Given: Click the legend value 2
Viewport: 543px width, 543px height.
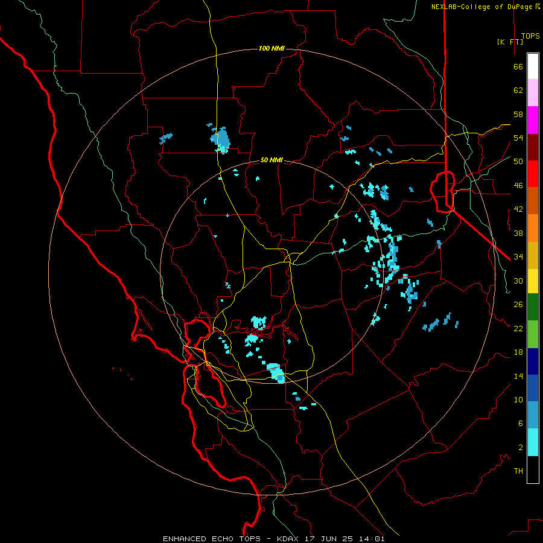Looking at the screenshot, I should coord(521,447).
